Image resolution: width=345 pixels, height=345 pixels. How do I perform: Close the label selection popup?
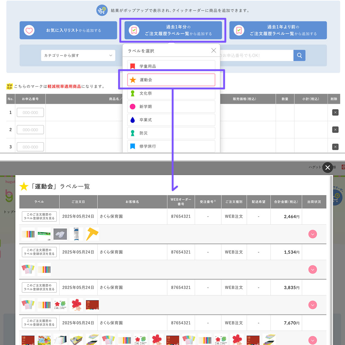tap(213, 51)
